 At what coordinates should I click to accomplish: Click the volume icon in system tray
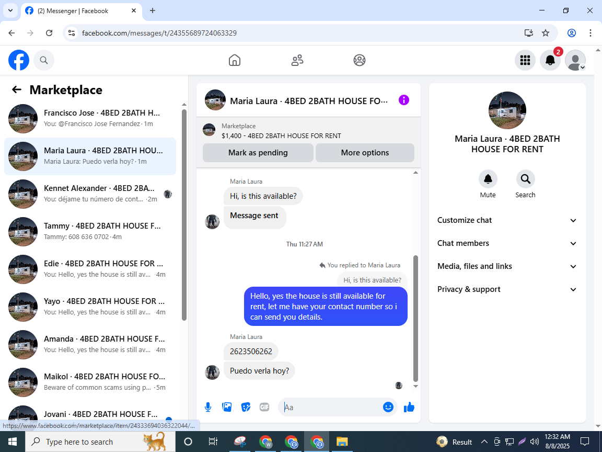(x=534, y=442)
